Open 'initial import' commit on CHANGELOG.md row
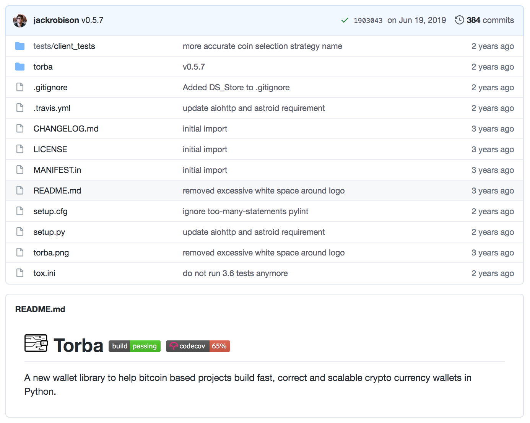The height and width of the screenshot is (423, 530). [205, 129]
